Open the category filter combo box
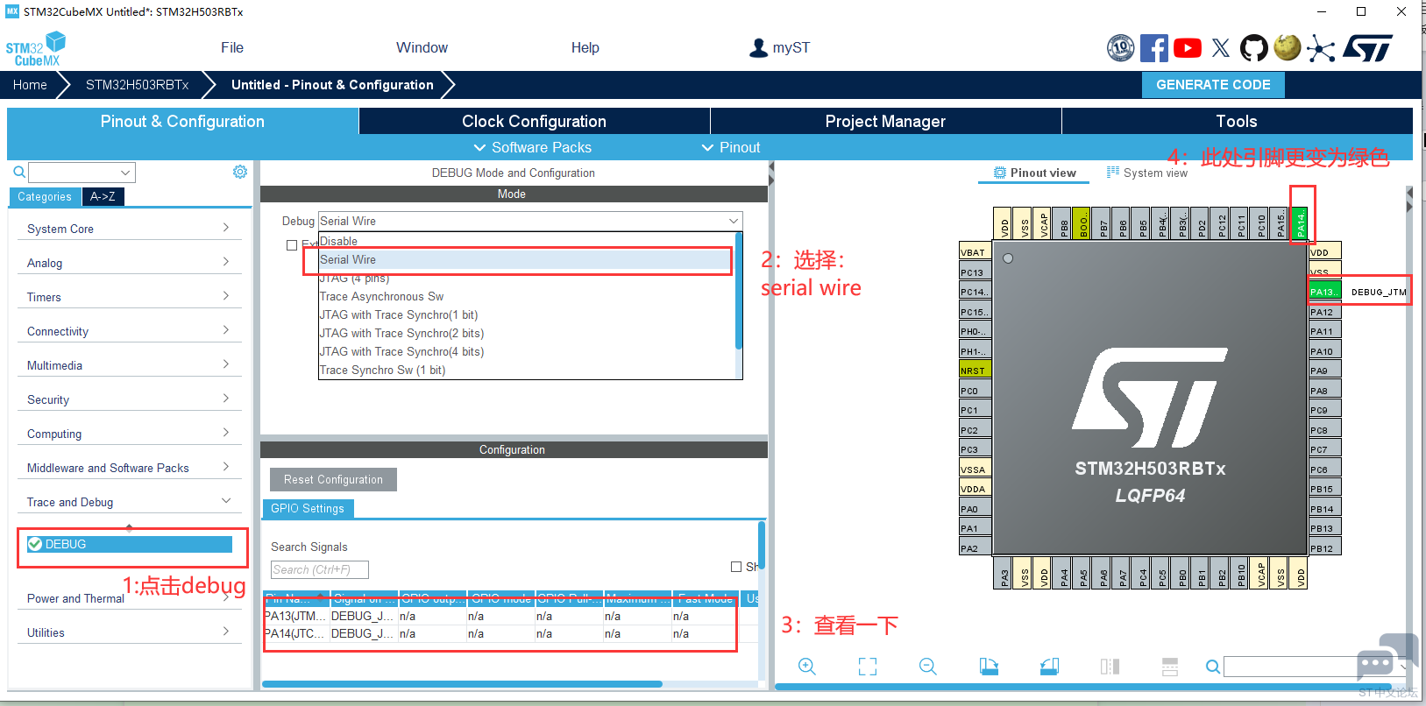Image resolution: width=1426 pixels, height=706 pixels. pyautogui.click(x=82, y=172)
